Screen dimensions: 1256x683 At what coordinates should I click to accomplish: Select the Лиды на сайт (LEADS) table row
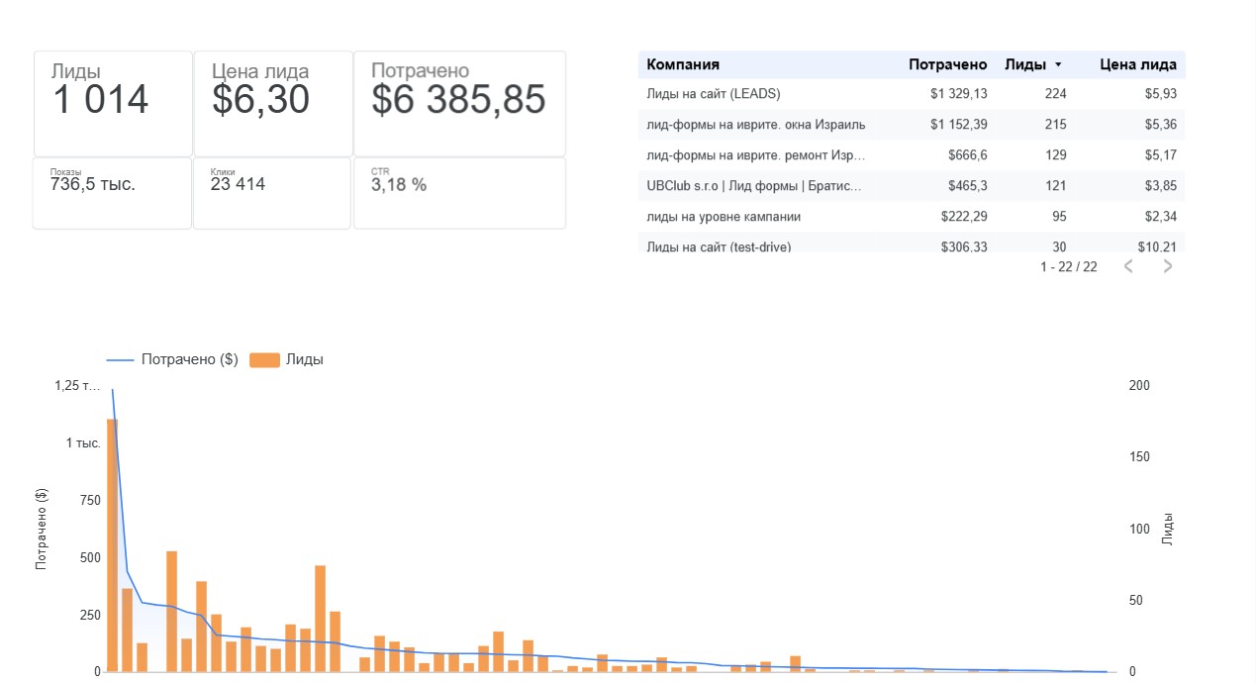pos(714,94)
